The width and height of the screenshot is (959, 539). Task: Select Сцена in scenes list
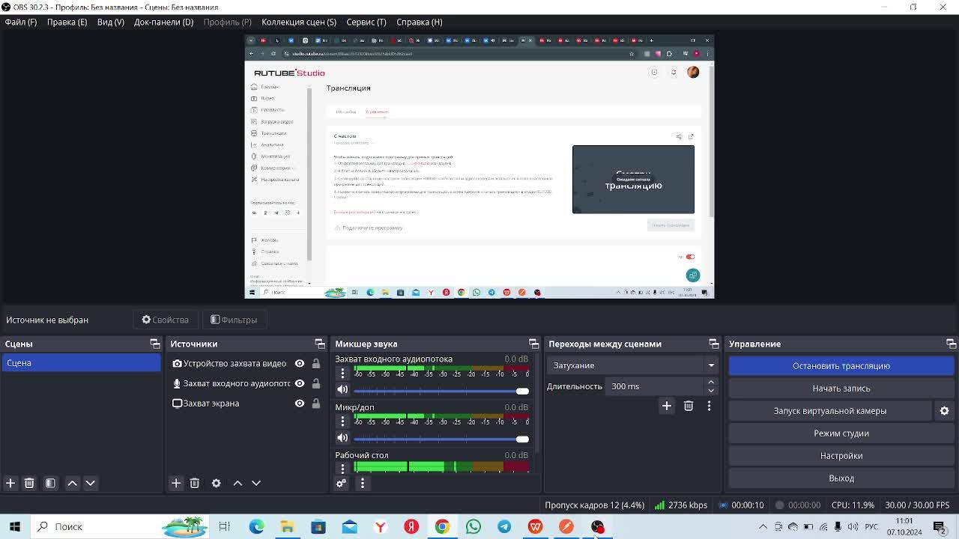click(x=81, y=363)
